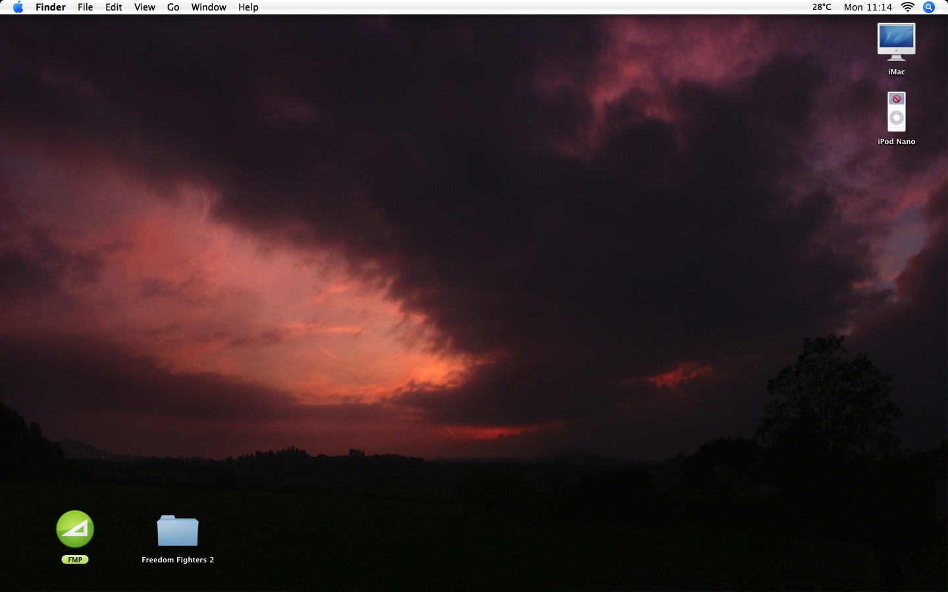Select the Freedom Fighters 2 folder
This screenshot has width=948, height=592.
(178, 530)
